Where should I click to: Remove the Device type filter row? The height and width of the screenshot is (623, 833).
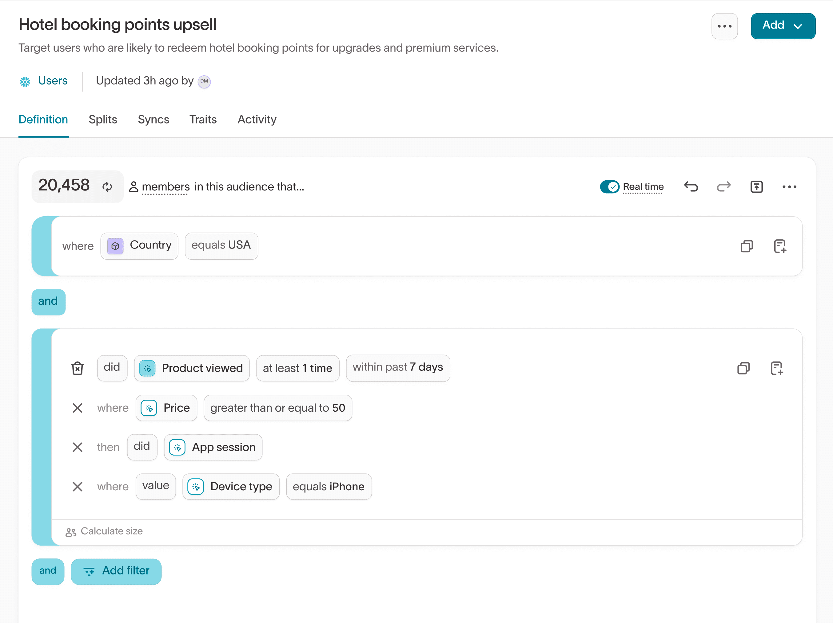coord(78,487)
